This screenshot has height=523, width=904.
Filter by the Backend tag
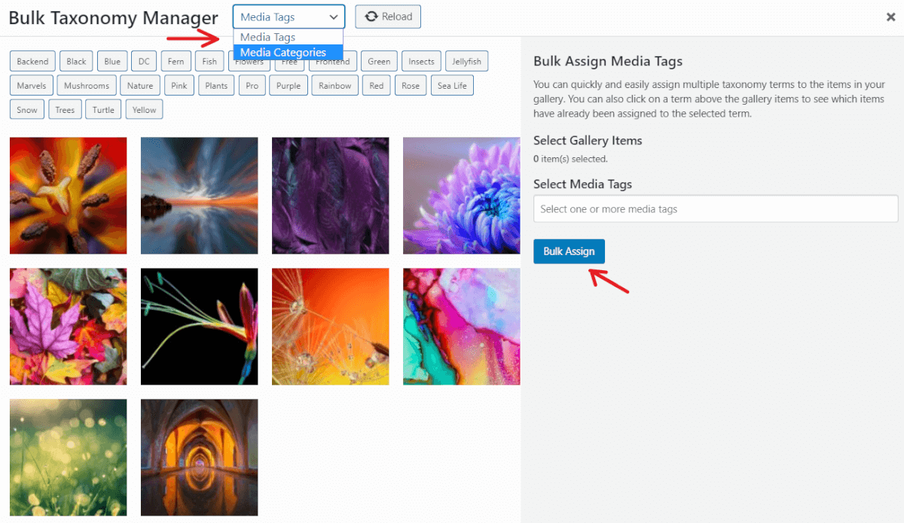point(32,62)
